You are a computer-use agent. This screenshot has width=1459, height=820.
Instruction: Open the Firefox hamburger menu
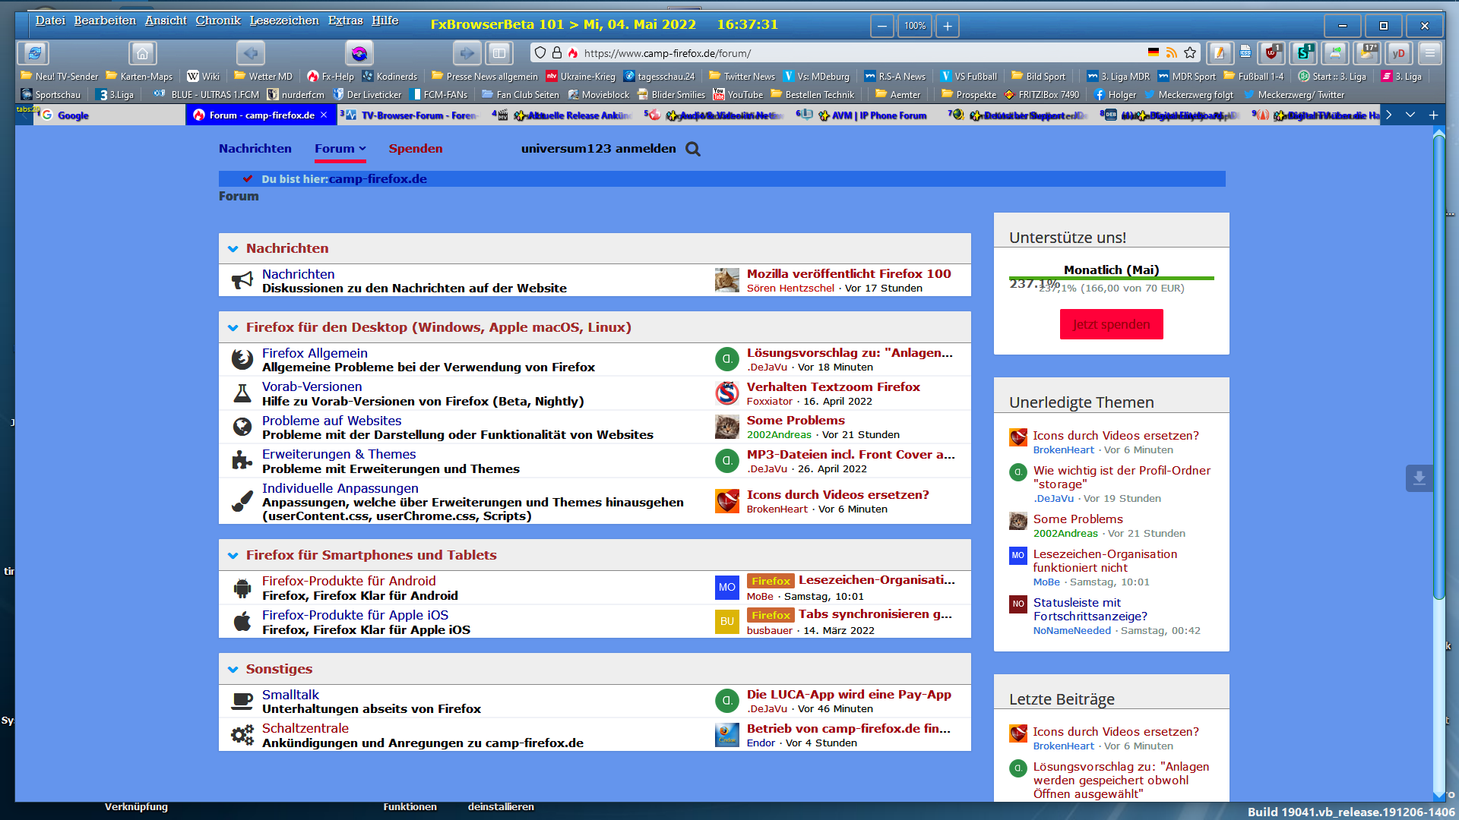coord(1429,53)
